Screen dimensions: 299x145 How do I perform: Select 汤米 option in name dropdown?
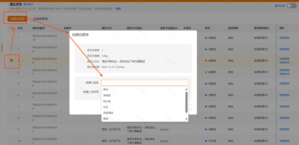105,89
